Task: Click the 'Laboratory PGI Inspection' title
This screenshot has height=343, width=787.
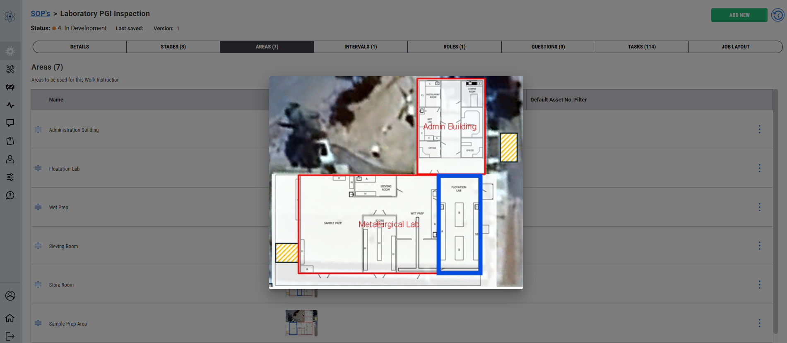Action: (105, 14)
